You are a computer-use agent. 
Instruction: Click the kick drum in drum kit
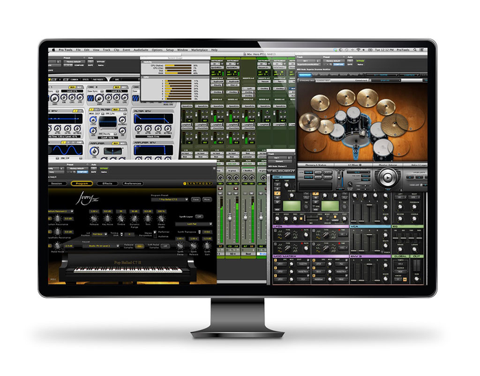tap(356, 141)
